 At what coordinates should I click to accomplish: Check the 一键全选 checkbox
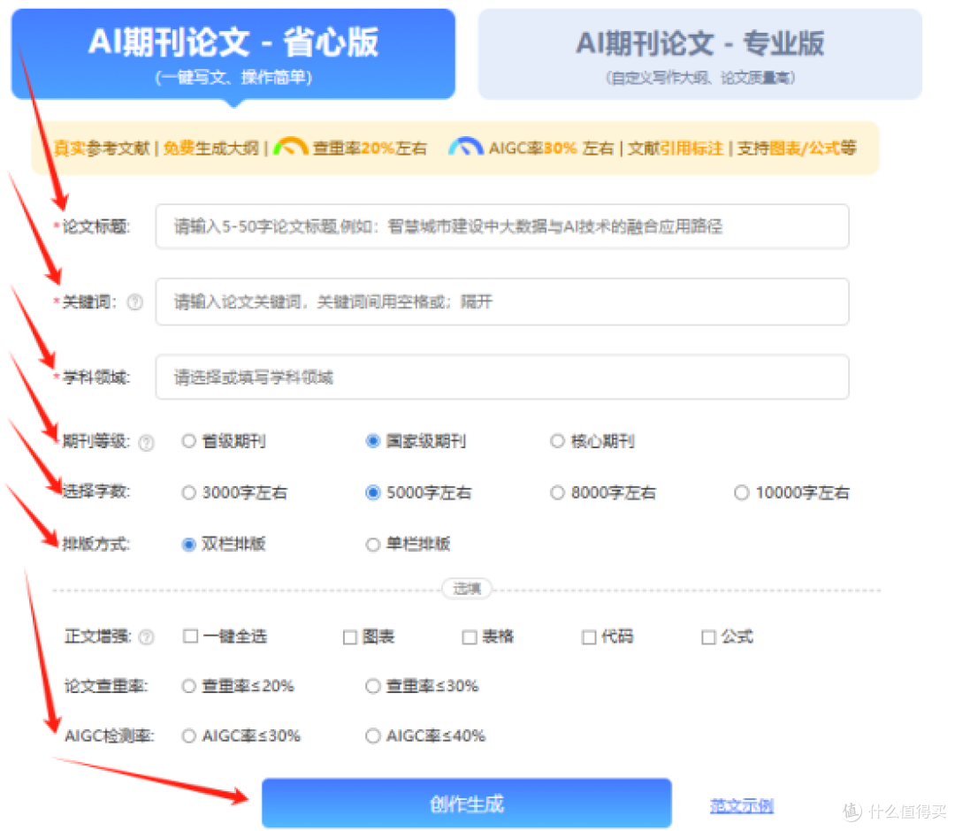tap(190, 637)
